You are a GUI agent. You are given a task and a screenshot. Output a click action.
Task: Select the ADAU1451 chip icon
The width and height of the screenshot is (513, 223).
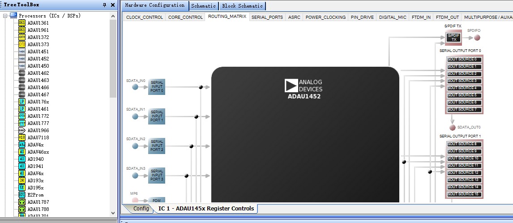coord(22,51)
